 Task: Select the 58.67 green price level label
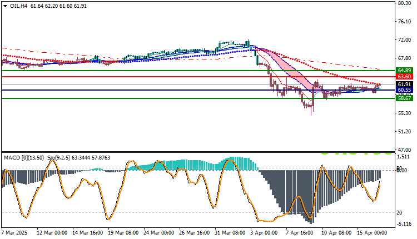point(404,98)
